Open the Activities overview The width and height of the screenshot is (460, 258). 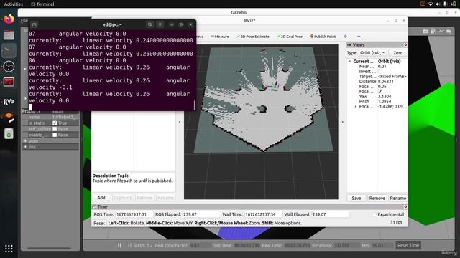[x=13, y=4]
